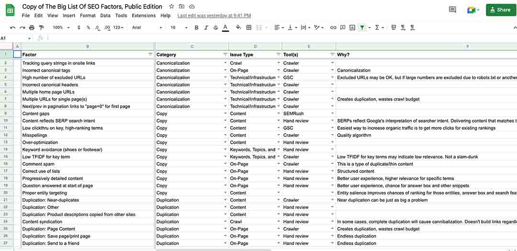Collapse the toolbar with the chevron

514,28
